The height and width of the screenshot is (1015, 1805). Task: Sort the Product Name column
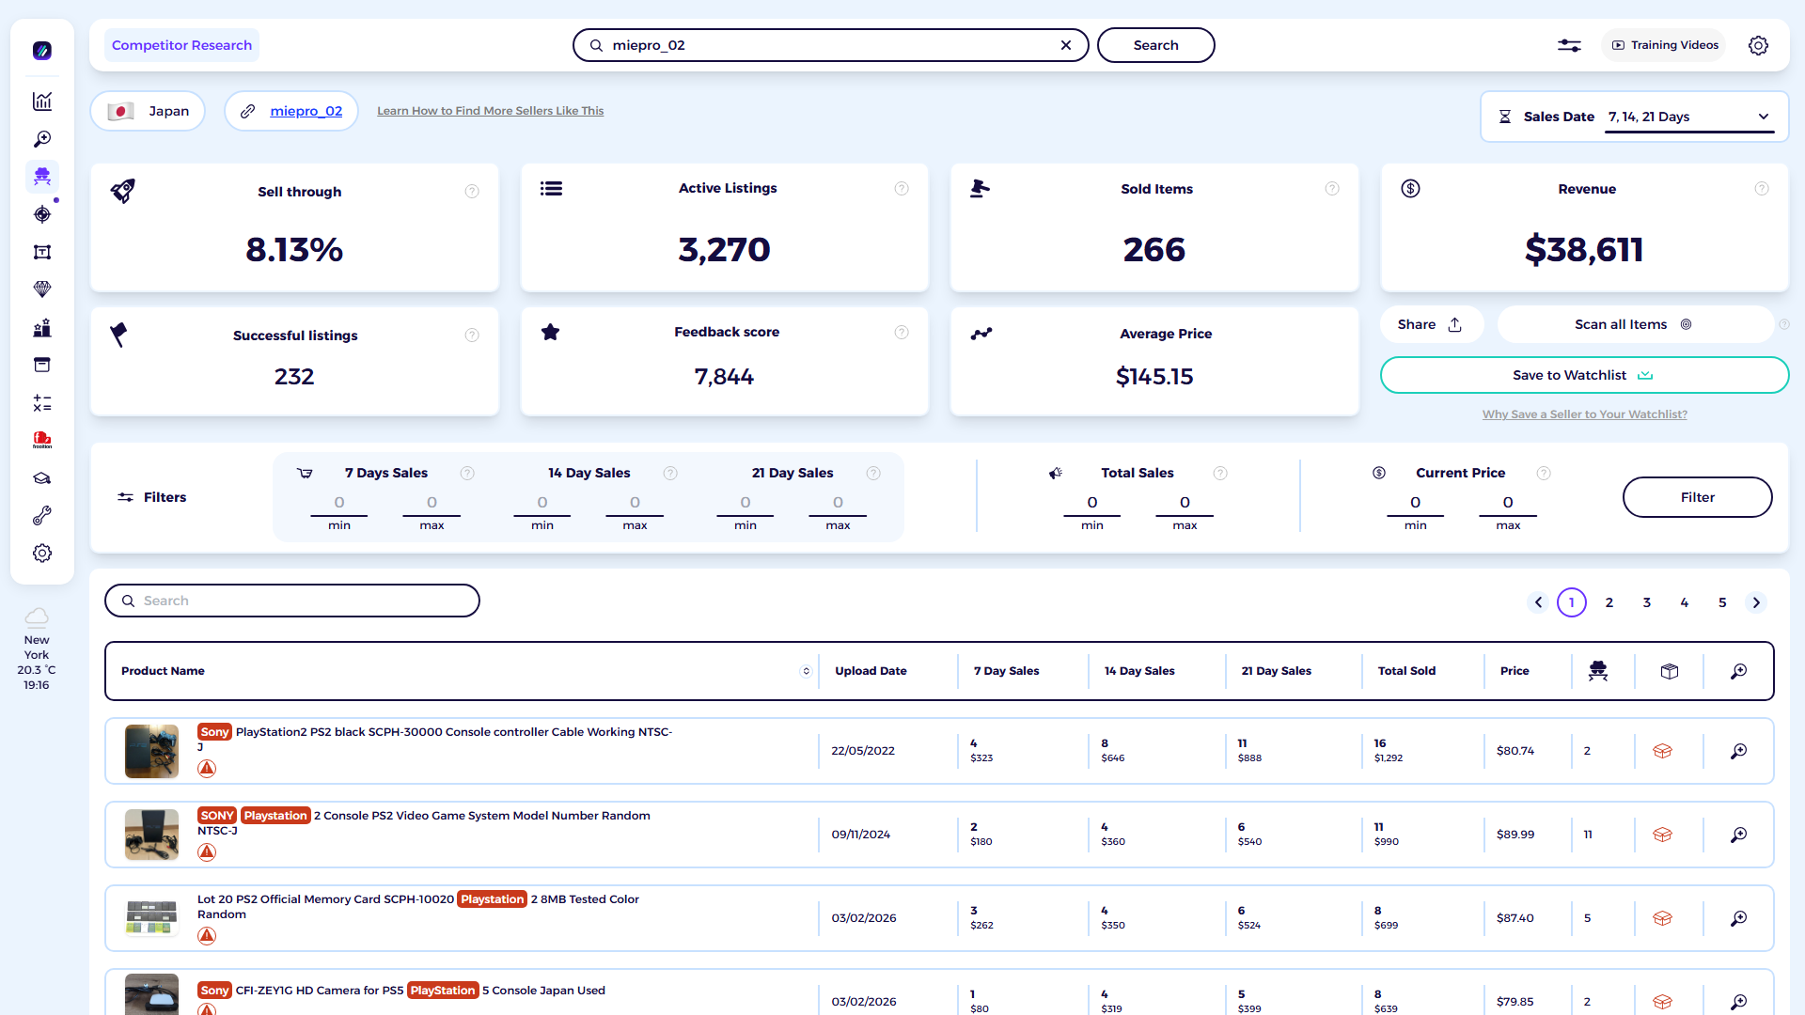[x=806, y=671]
